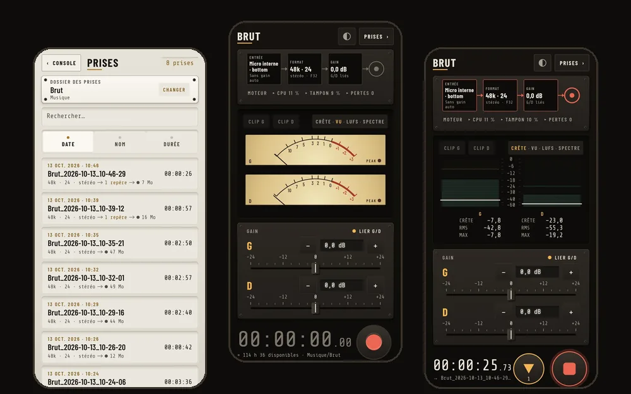Image resolution: width=631 pixels, height=394 pixels.
Task: Click the CLIP G indicator on the idle console
Action: [256, 122]
